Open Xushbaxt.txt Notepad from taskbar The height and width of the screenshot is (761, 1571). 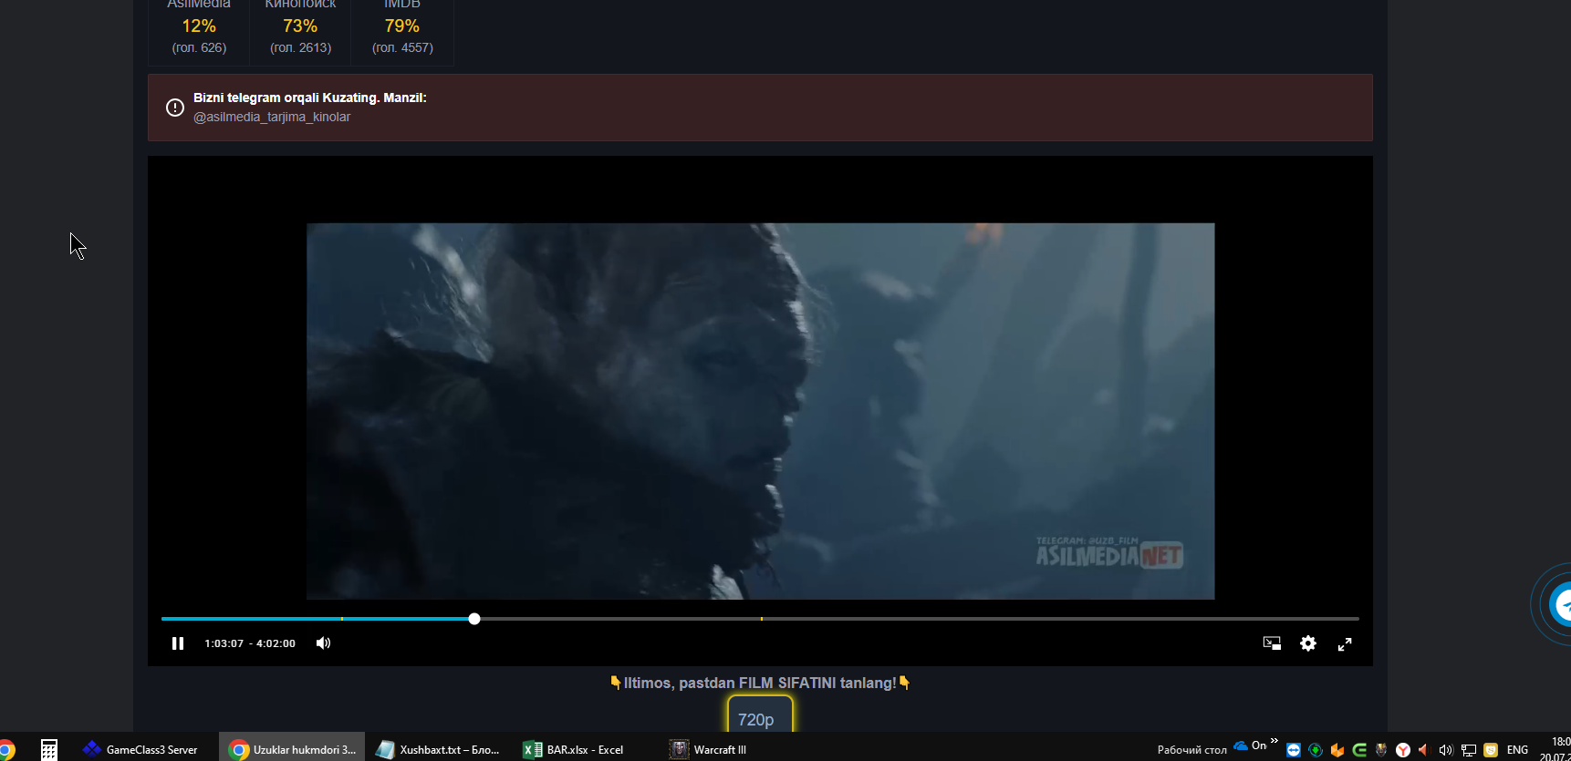(x=438, y=749)
